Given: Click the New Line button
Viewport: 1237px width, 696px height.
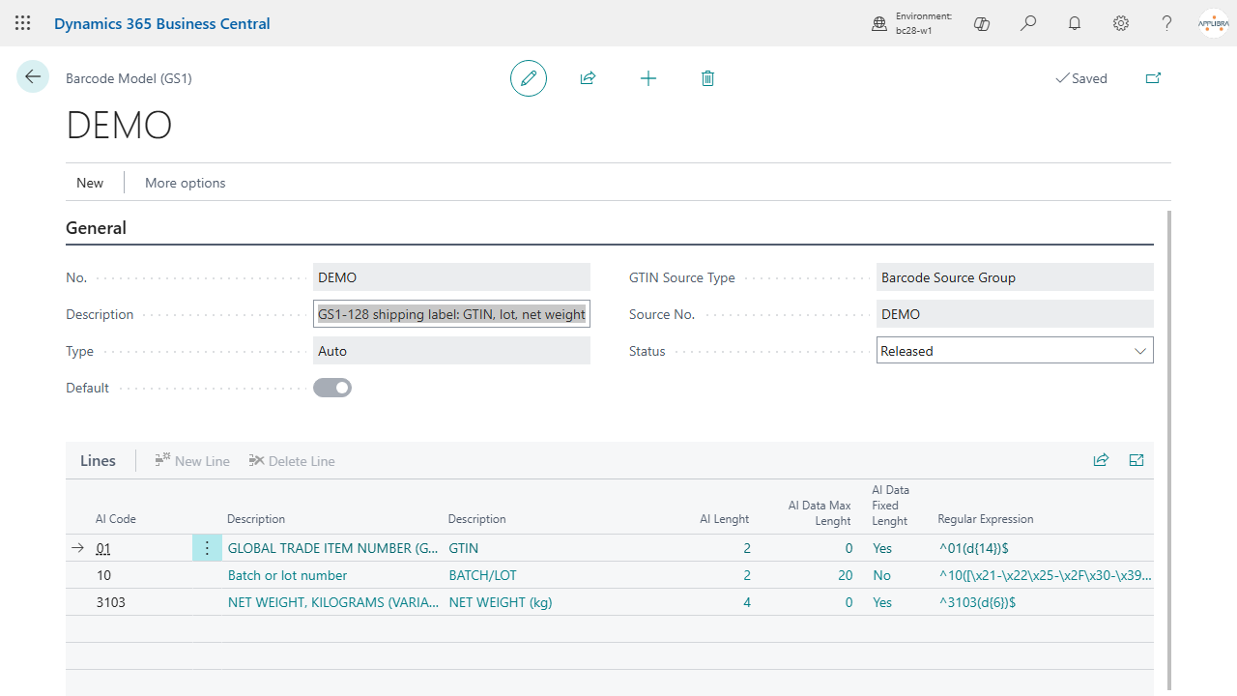Looking at the screenshot, I should point(192,461).
